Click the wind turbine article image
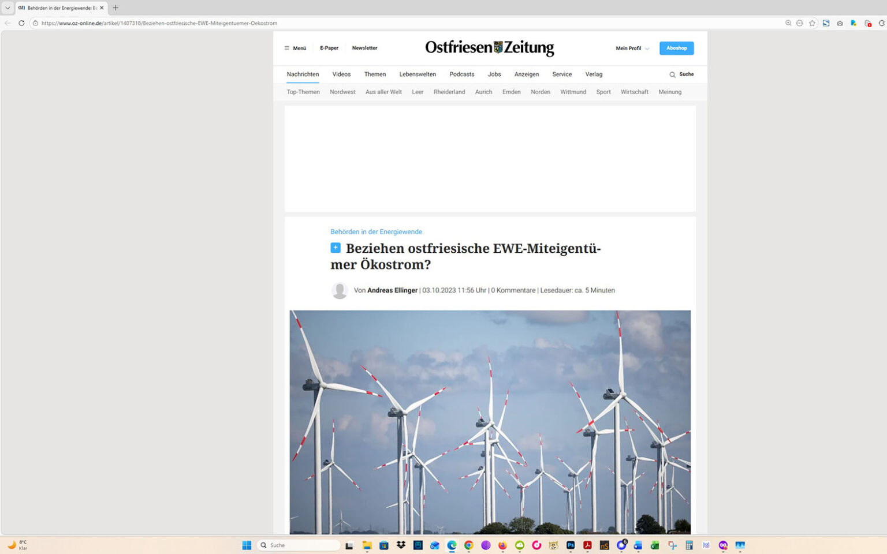Image resolution: width=887 pixels, height=554 pixels. pos(490,421)
